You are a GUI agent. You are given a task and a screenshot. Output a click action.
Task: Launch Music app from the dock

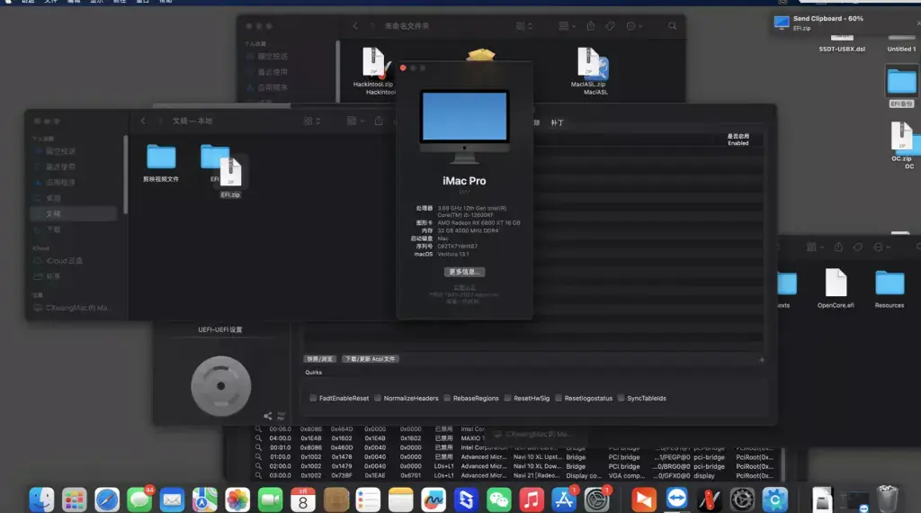(x=531, y=500)
